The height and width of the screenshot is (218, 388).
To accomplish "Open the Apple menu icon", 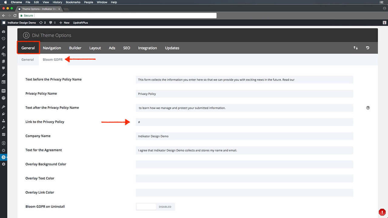I will tap(5, 2).
